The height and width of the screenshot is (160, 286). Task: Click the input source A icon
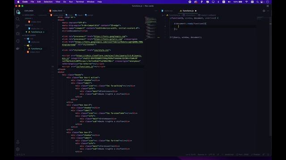[223, 2]
